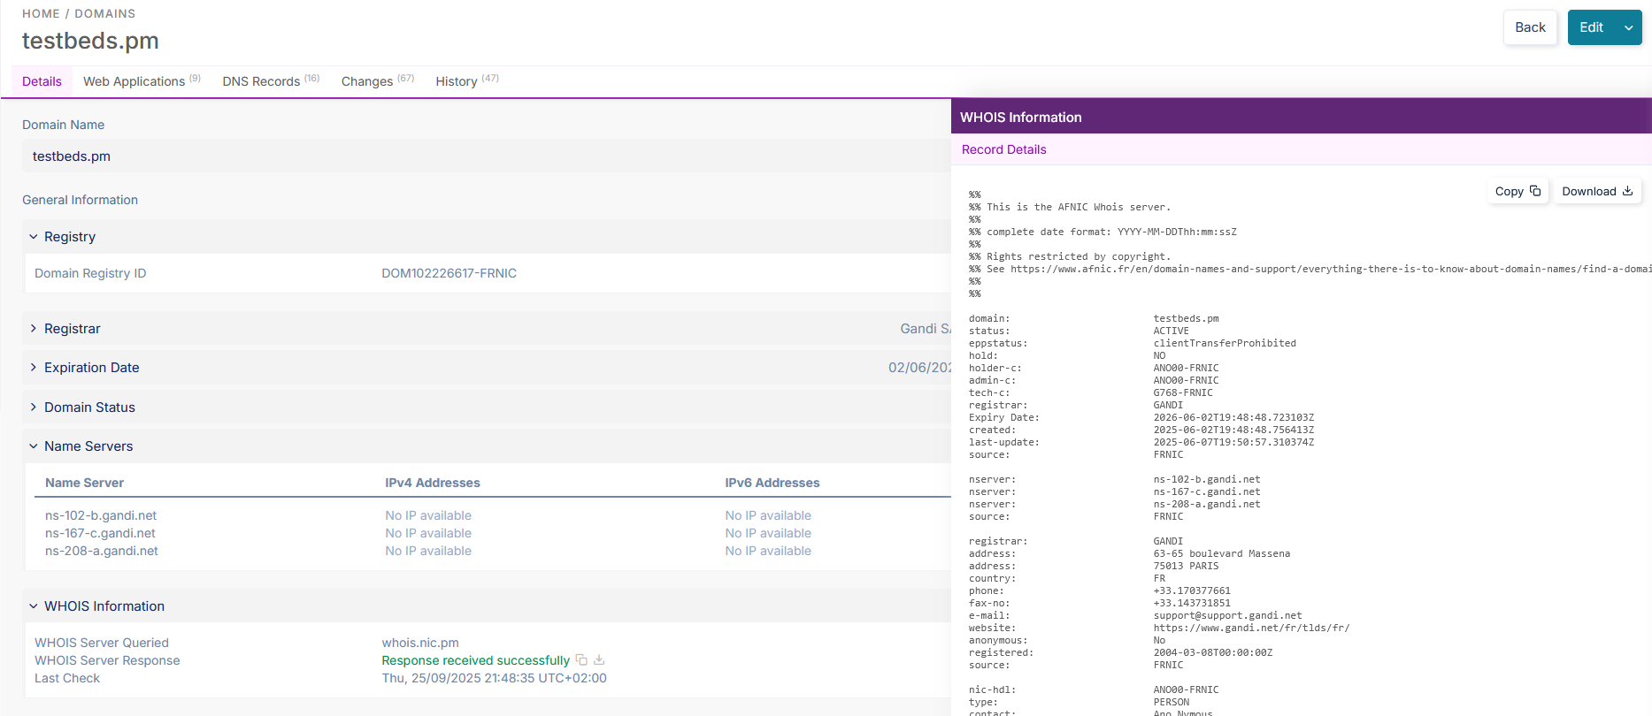Screen dimensions: 1652x716
Task: Navigate to DOMAINS breadcrumb
Action: click(105, 13)
